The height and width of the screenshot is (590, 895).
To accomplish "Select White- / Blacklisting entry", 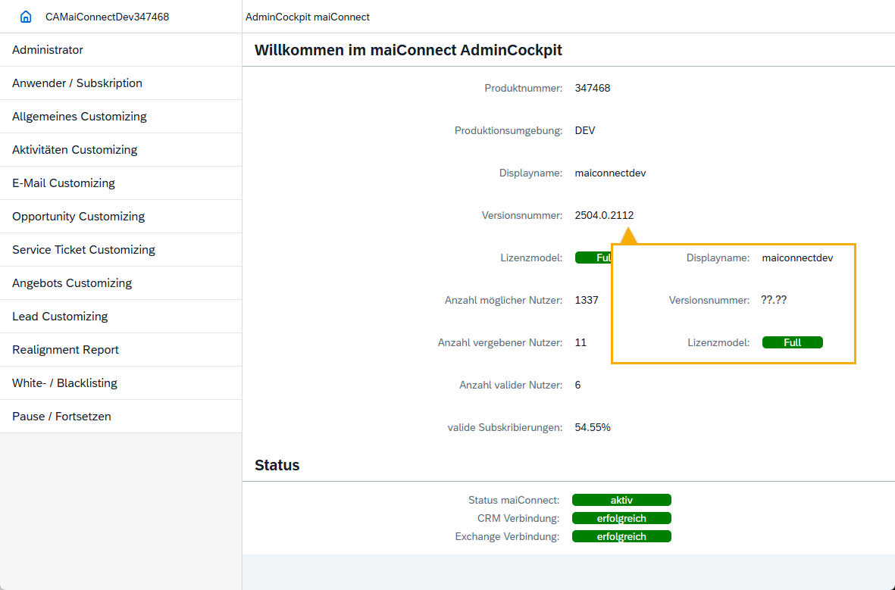I will point(64,383).
